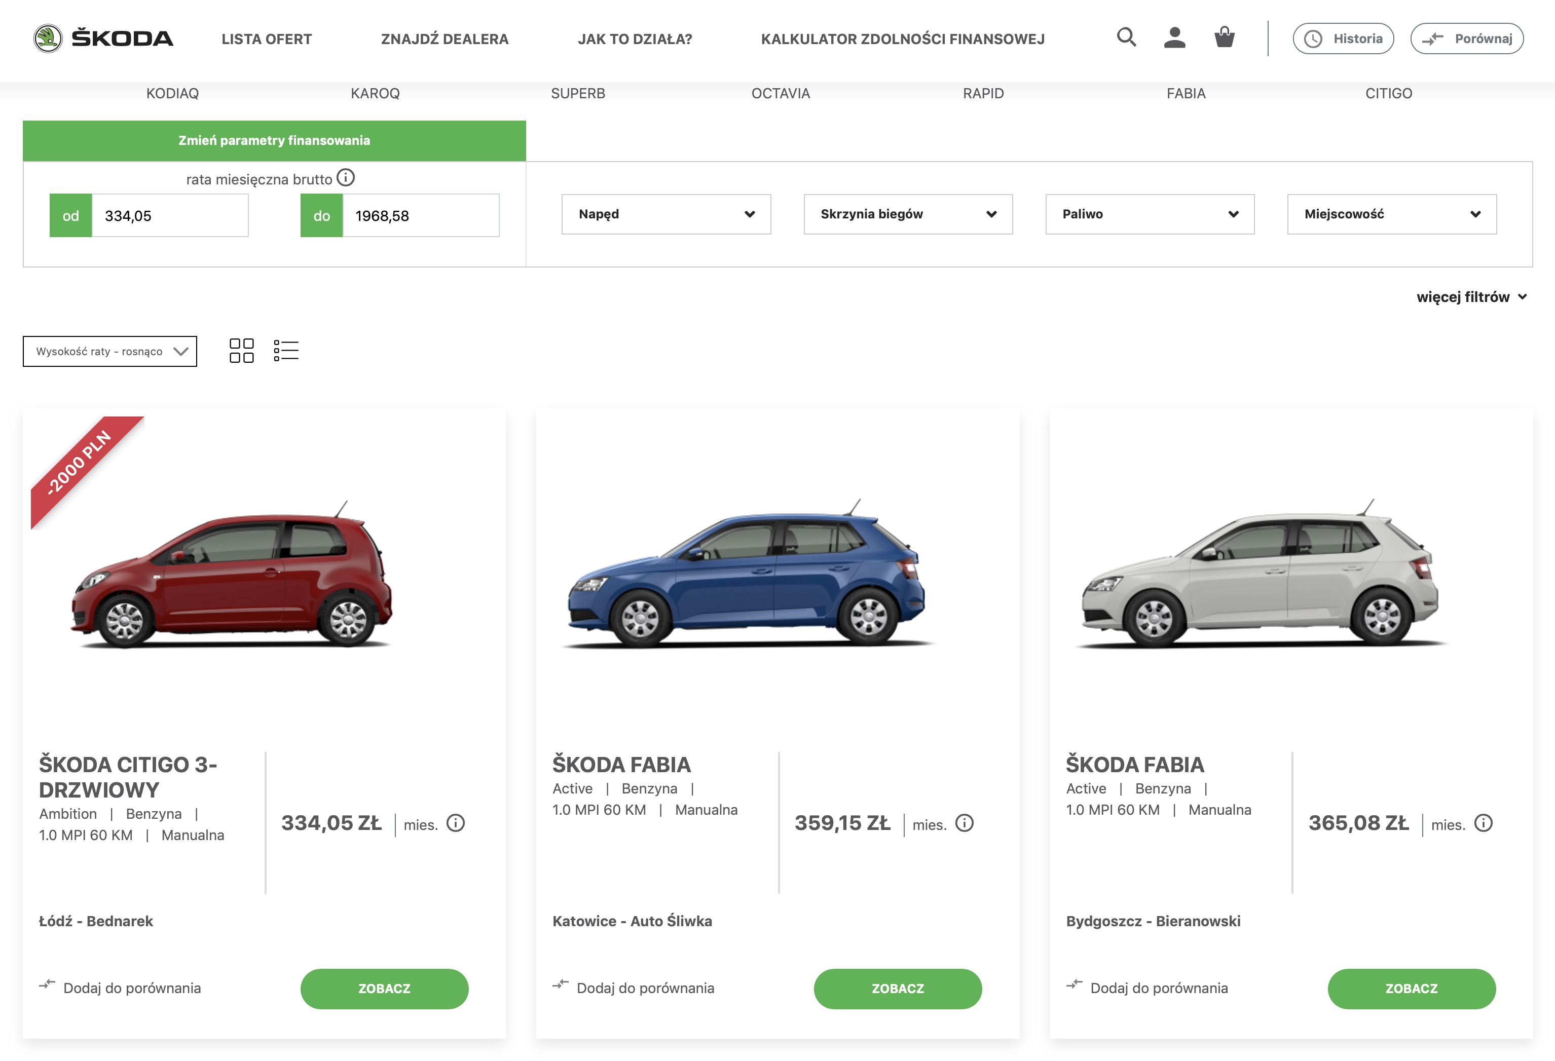The width and height of the screenshot is (1555, 1061).
Task: Switch to list view layout
Action: [286, 351]
